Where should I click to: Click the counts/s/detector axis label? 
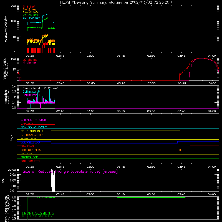[x=6, y=29]
